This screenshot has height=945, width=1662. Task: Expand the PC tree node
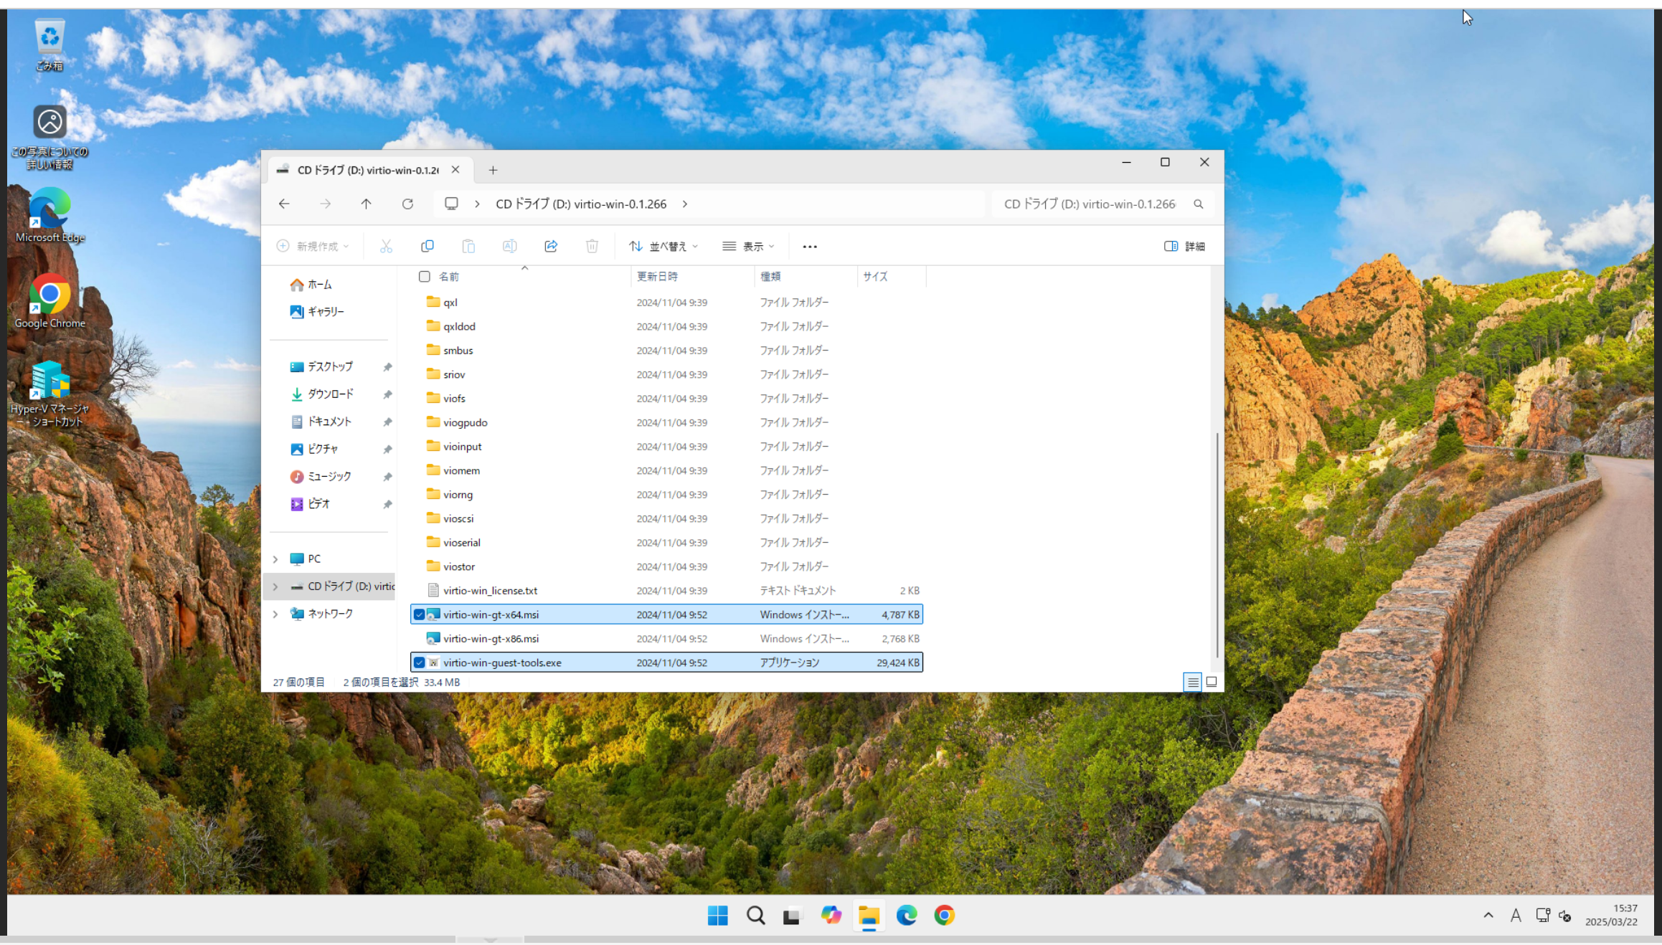pyautogui.click(x=275, y=559)
